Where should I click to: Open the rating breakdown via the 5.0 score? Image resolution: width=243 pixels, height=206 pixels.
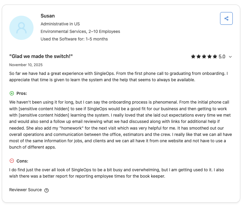[221, 56]
